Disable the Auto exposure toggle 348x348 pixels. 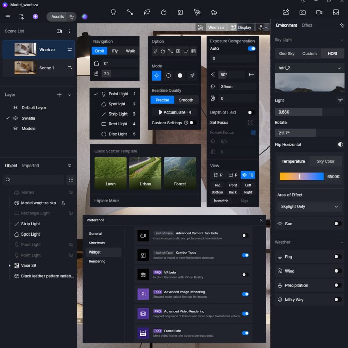coord(251,49)
